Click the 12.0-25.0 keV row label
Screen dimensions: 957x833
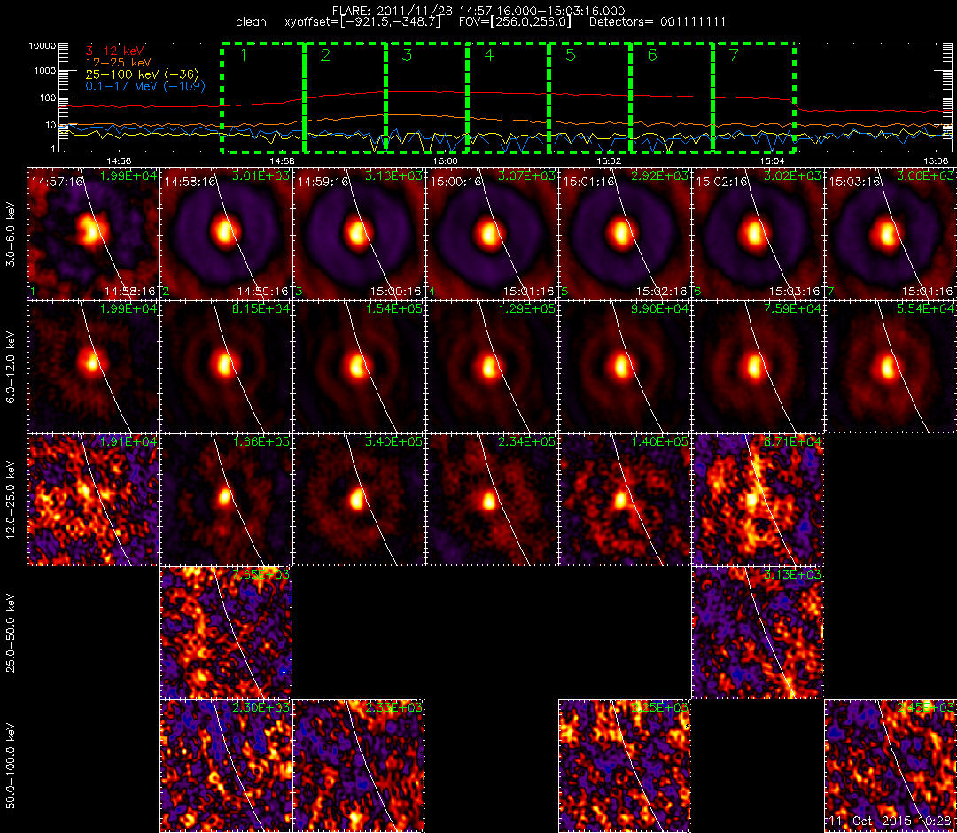[11, 501]
